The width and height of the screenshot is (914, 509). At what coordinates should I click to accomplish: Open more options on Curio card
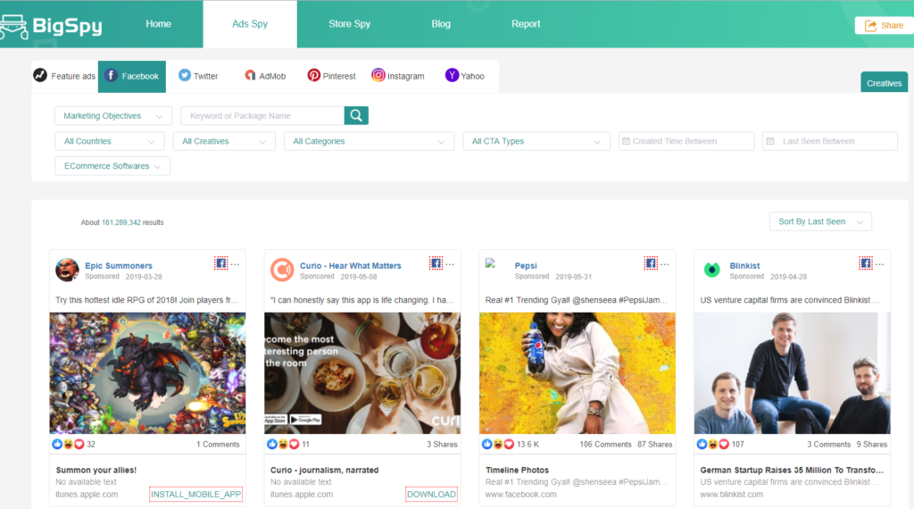(450, 264)
